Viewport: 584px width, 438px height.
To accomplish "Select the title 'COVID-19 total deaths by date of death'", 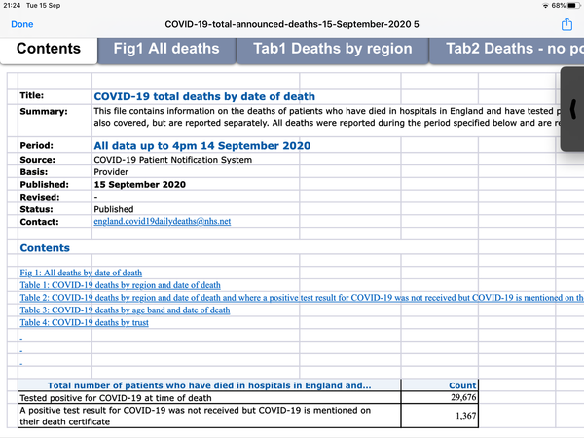I will point(204,96).
